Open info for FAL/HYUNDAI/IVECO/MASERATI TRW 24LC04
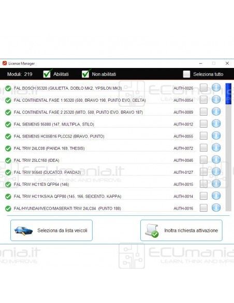This screenshot has width=234, height=303. point(216,208)
